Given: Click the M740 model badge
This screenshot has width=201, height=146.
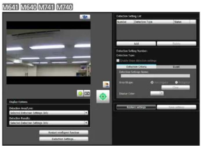Looking at the screenshot, I should [65, 7].
